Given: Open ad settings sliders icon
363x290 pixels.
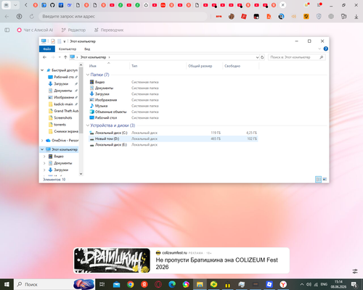Looking at the screenshot, I should point(355,271).
